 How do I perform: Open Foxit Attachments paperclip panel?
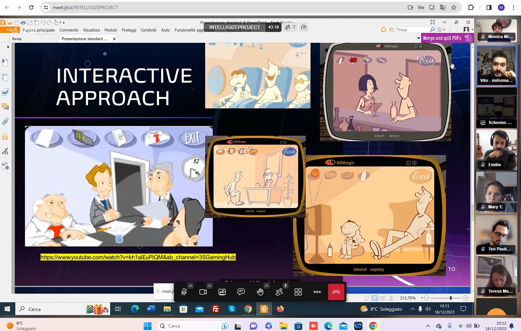[x=5, y=122]
